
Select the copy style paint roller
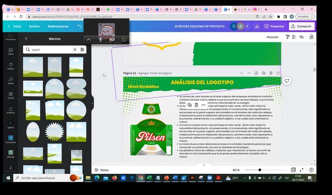click(288, 37)
